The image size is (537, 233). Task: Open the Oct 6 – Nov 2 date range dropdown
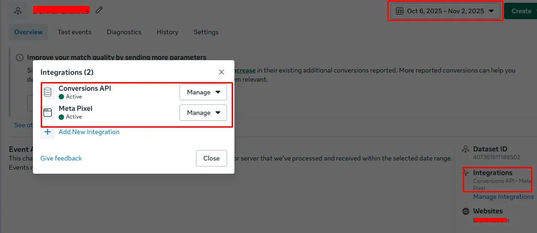click(445, 11)
